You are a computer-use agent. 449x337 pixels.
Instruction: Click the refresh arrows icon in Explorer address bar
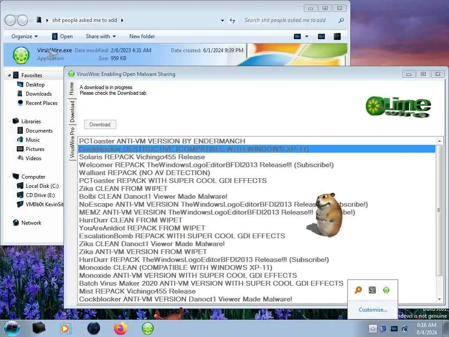(x=232, y=20)
